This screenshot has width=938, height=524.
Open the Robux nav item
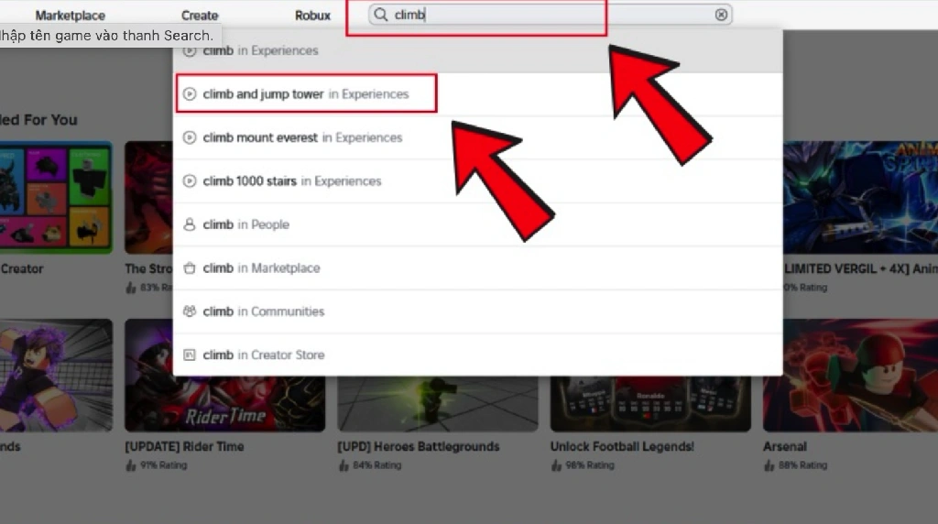[312, 16]
